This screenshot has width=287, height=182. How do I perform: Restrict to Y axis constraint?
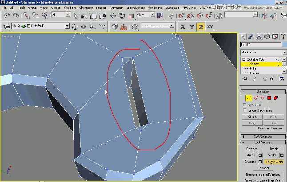coord(192,27)
